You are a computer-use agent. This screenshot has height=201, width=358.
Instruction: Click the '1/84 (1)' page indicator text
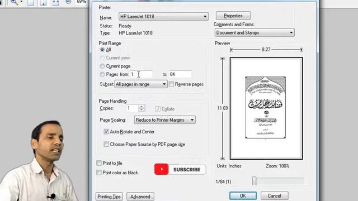click(x=223, y=181)
